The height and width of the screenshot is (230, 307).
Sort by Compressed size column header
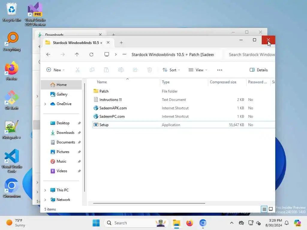pos(227,82)
